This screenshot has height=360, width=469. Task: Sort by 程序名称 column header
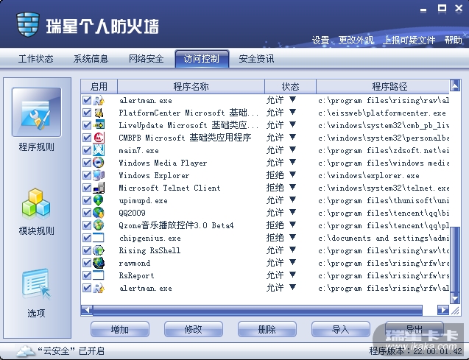[x=191, y=86]
